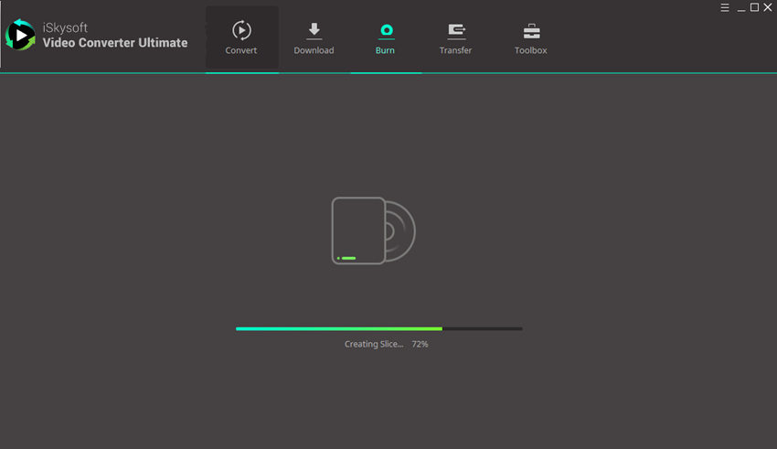Viewport: 777px width, 449px height.
Task: Click the "Video Converter Ultimate" title text
Action: (x=115, y=43)
